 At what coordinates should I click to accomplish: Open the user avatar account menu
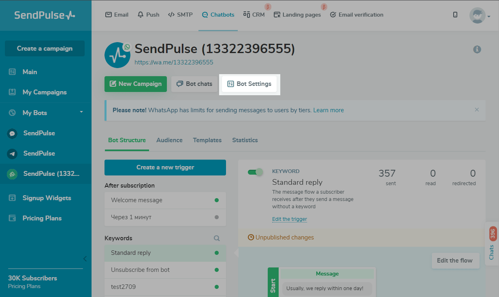[480, 15]
